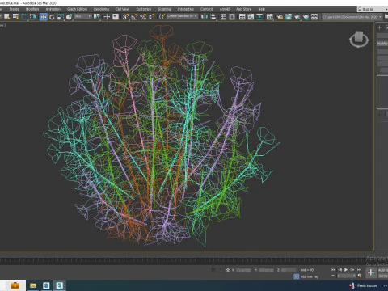This screenshot has height=291, width=388.
Task: Toggle Layer Explorer icon
Action: pos(232,17)
